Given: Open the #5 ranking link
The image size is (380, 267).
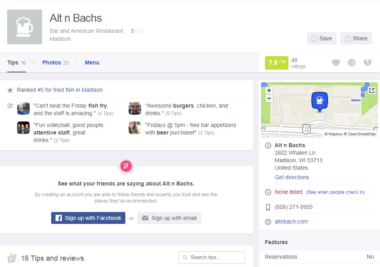Looking at the screenshot, I should coord(41,90).
